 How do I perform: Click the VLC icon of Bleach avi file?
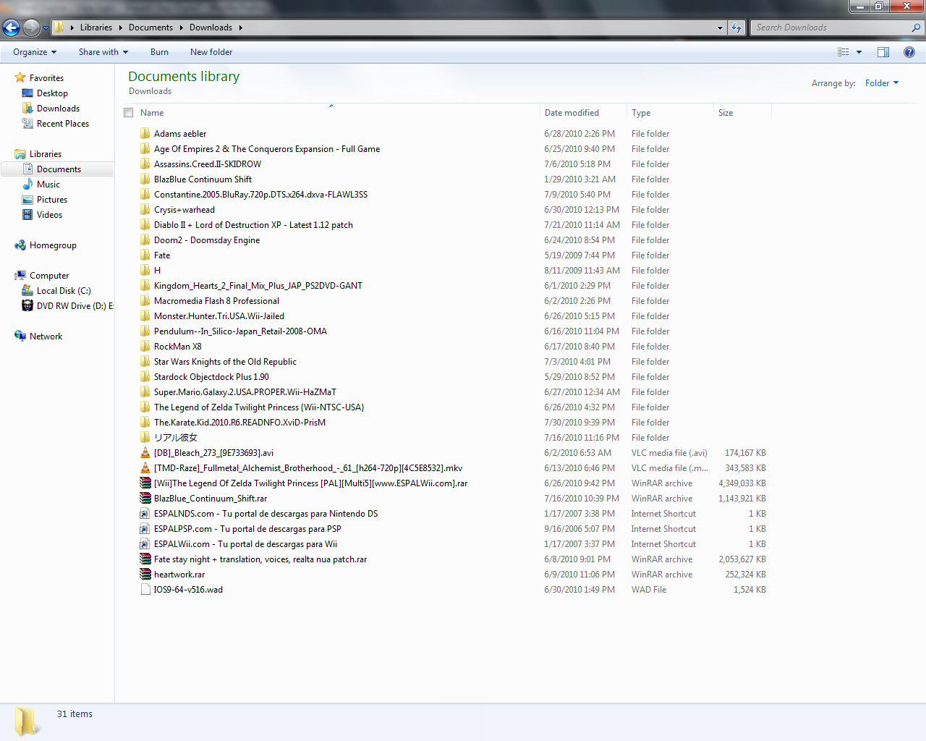[x=145, y=453]
